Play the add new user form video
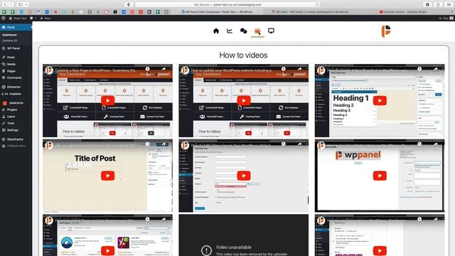Image resolution: width=455 pixels, height=256 pixels. click(x=244, y=176)
